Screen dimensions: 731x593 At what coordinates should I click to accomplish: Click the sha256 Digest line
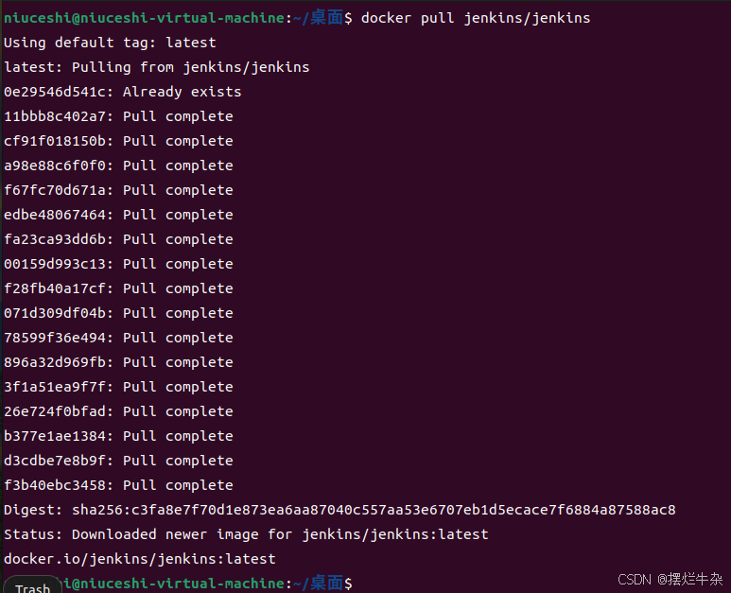point(339,510)
